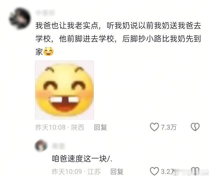Click 回复 under the 陕西 comment
This screenshot has height=178, width=211.
(101, 127)
